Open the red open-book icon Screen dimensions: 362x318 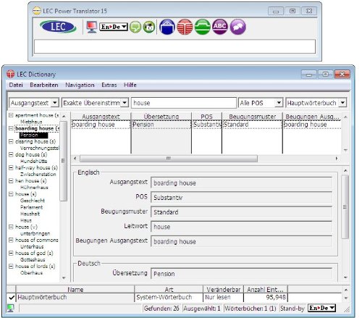pyautogui.click(x=185, y=27)
